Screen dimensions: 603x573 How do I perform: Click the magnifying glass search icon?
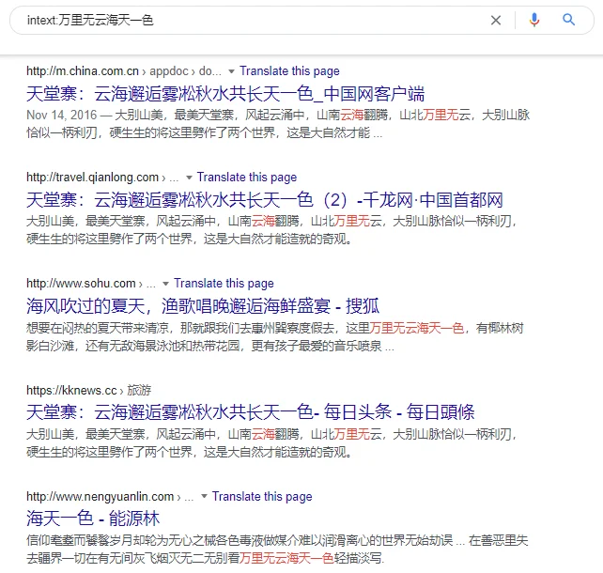click(x=568, y=20)
